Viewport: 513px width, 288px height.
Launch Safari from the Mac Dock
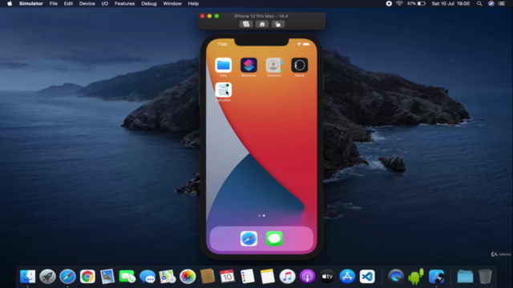pos(67,277)
